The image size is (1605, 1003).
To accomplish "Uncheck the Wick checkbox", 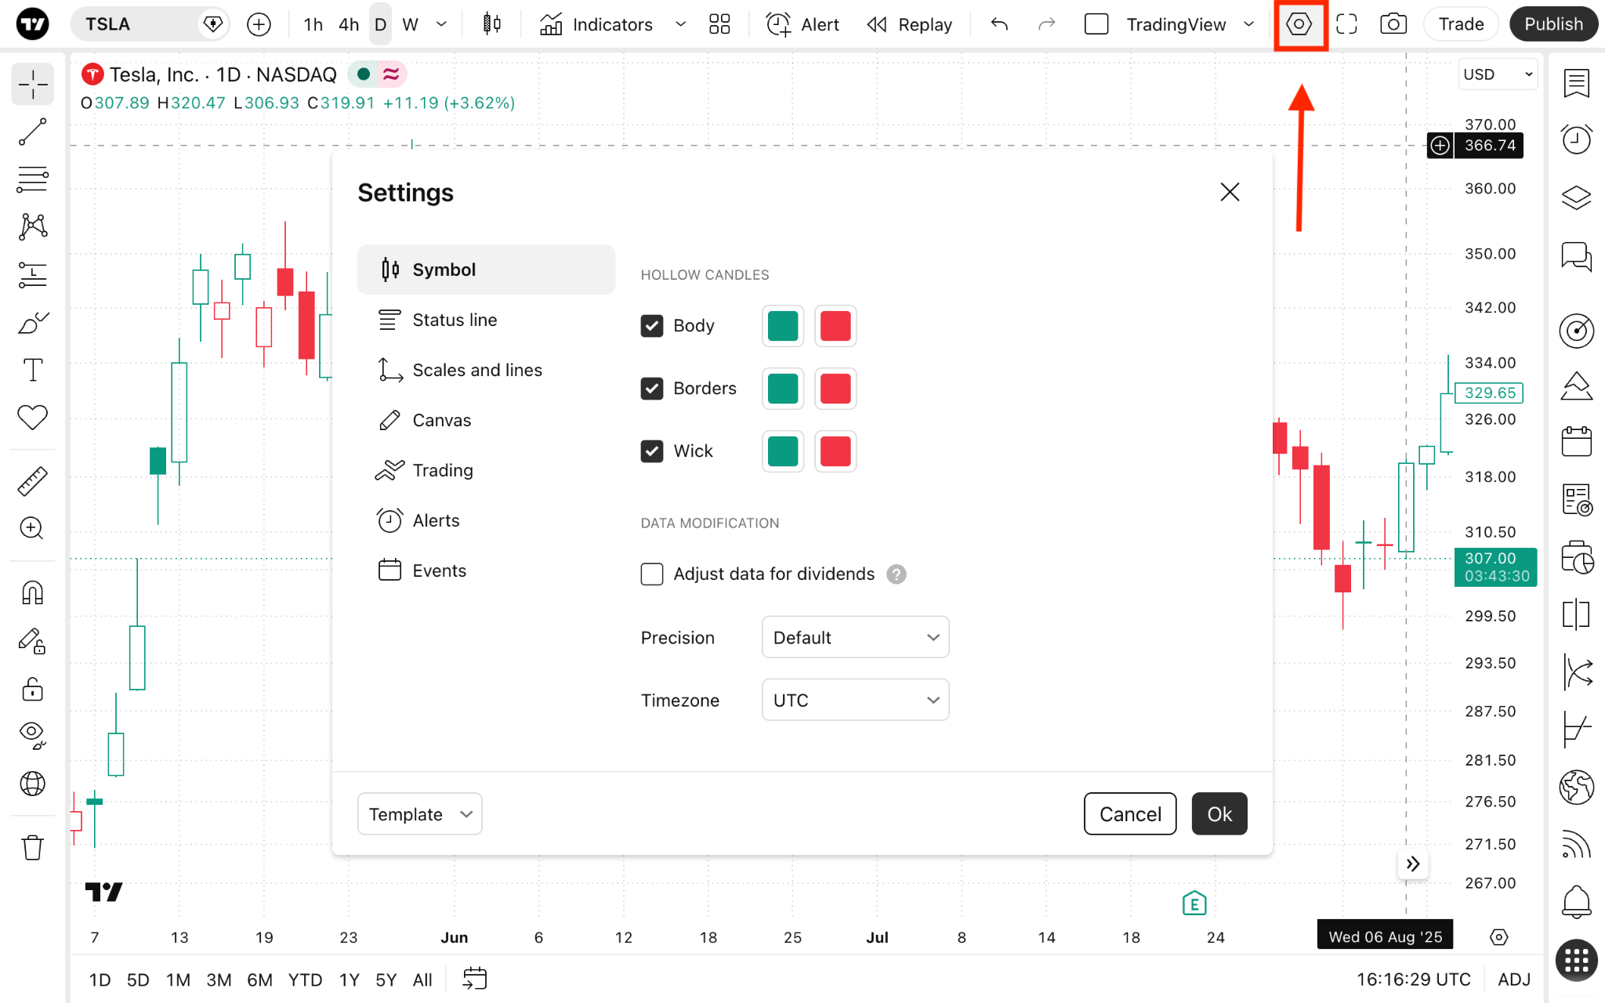I will point(651,451).
